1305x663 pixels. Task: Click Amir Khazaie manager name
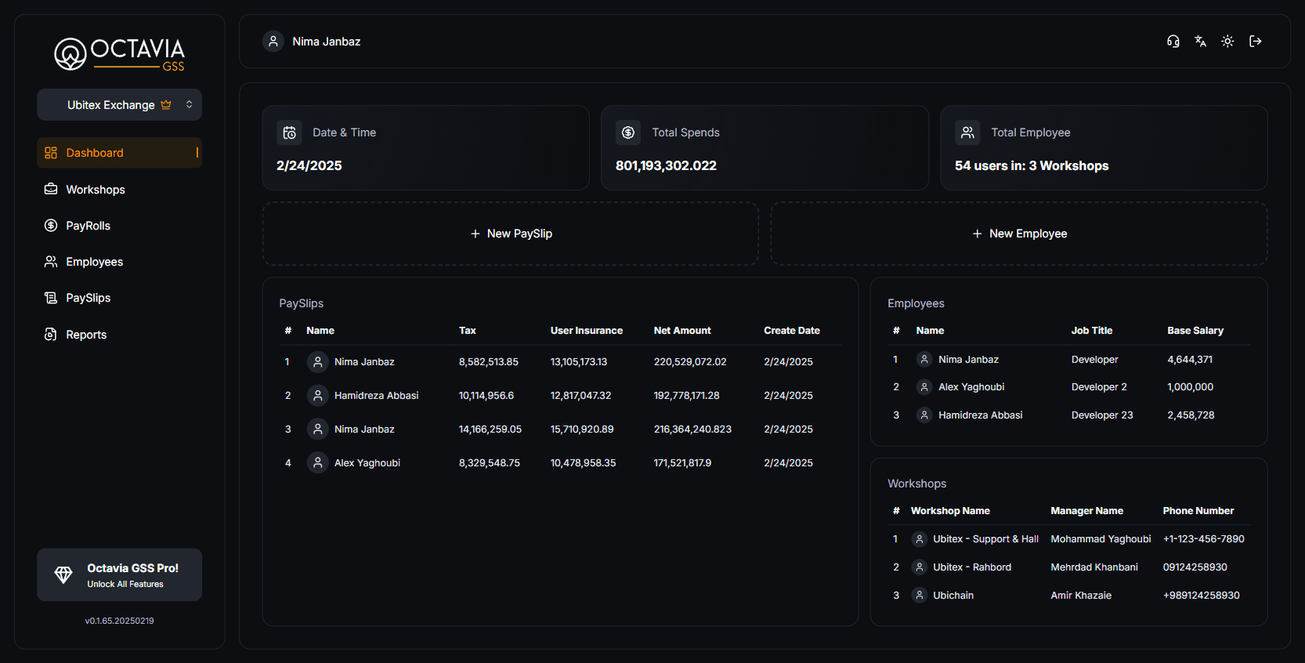(1081, 596)
